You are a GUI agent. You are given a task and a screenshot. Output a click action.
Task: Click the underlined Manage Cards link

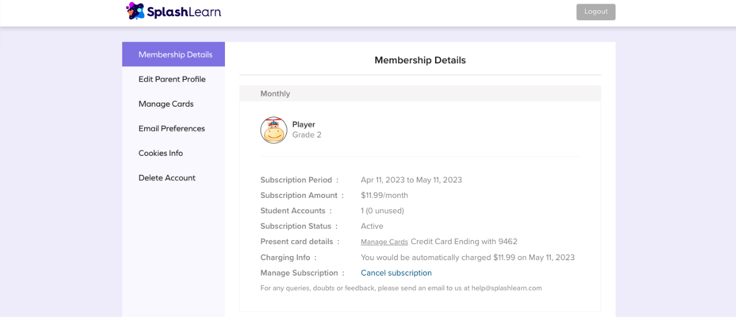pos(384,242)
